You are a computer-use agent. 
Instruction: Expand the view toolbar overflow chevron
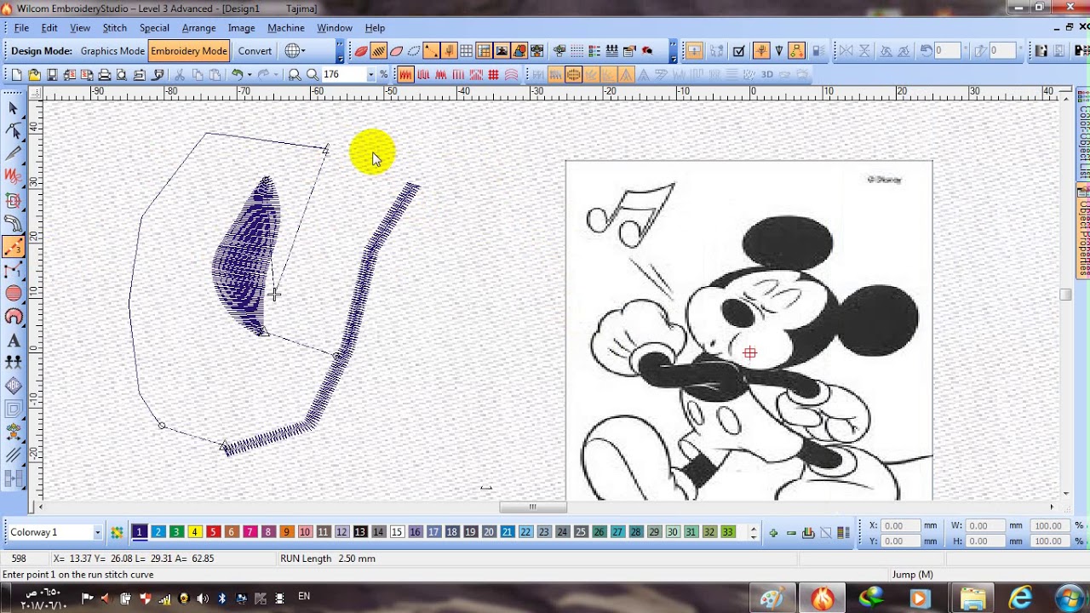click(x=673, y=51)
